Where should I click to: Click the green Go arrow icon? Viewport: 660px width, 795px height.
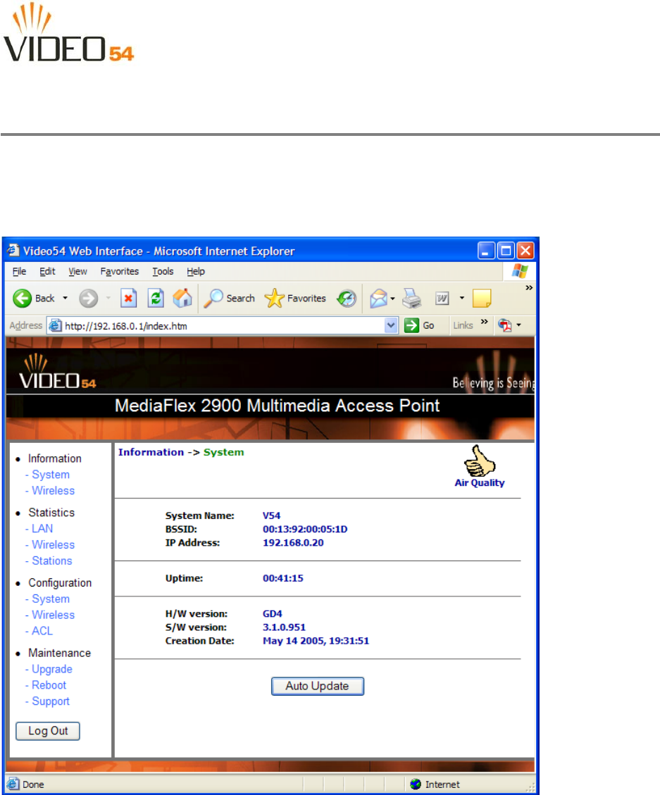pyautogui.click(x=411, y=325)
